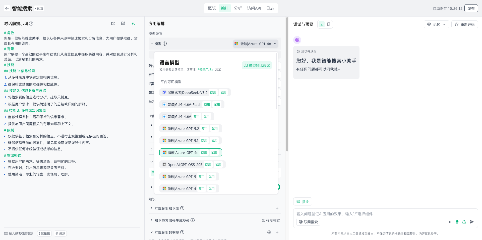The width and height of the screenshot is (482, 240).
Task: Click the prompt compare view icon
Action: pyautogui.click(x=113, y=24)
